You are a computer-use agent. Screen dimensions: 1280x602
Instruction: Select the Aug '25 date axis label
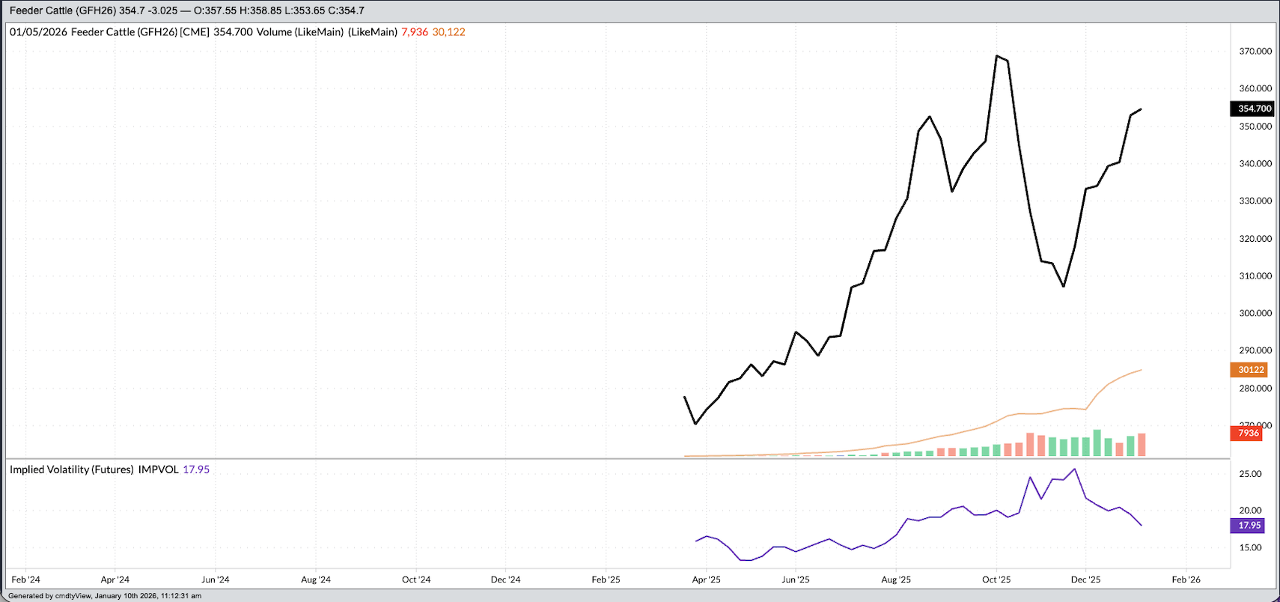896,580
